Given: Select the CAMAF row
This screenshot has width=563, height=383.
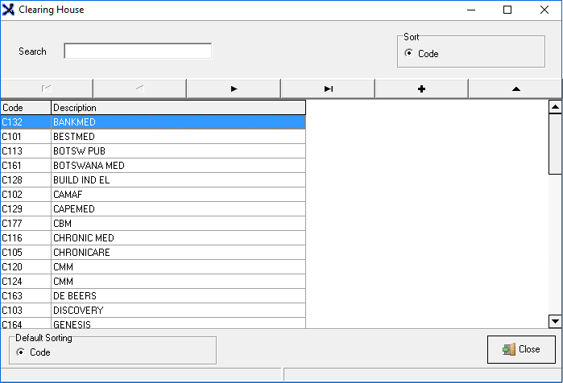Looking at the screenshot, I should [153, 195].
